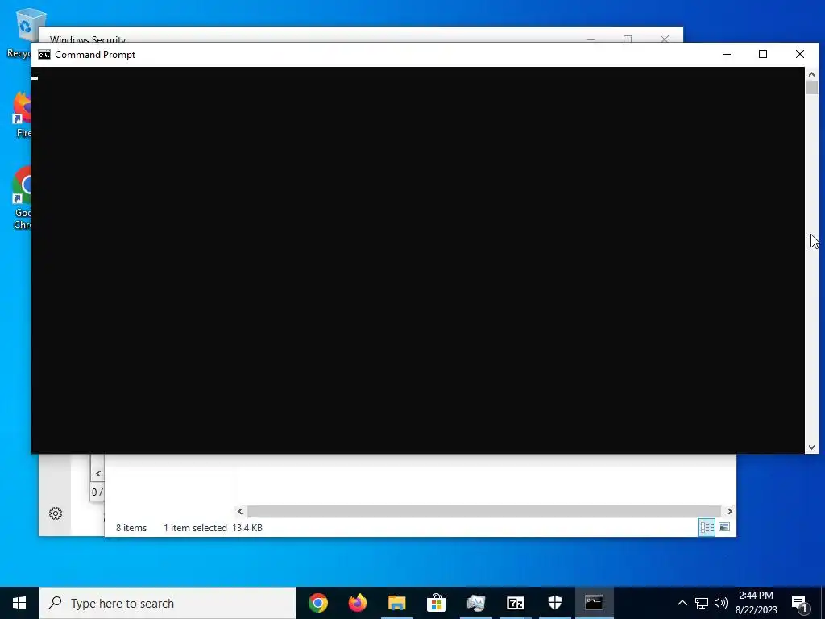Minimize the Command Prompt window
The image size is (825, 619).
tap(727, 54)
